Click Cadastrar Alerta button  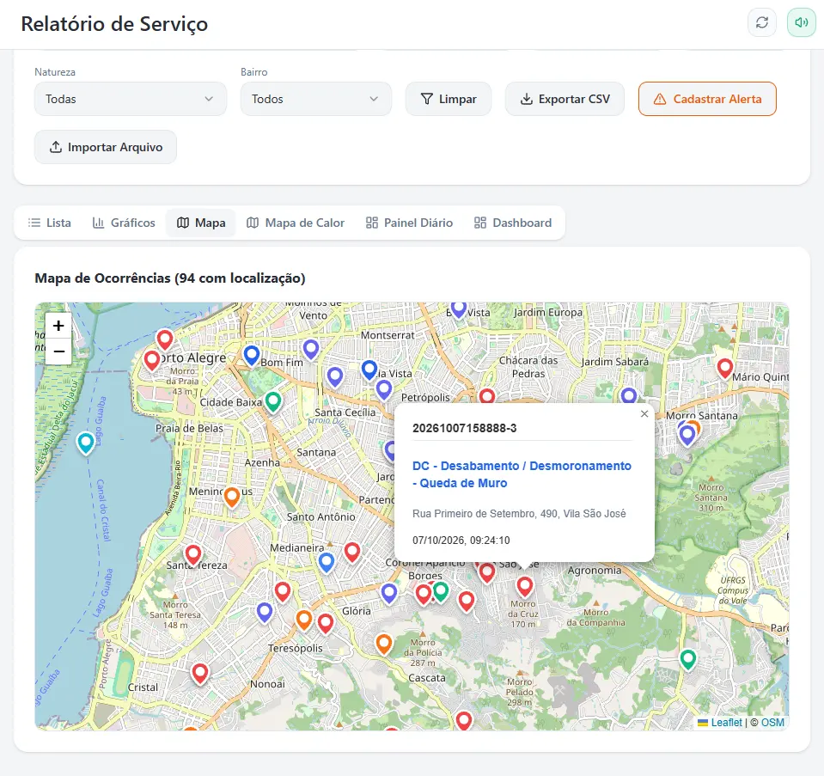[707, 99]
